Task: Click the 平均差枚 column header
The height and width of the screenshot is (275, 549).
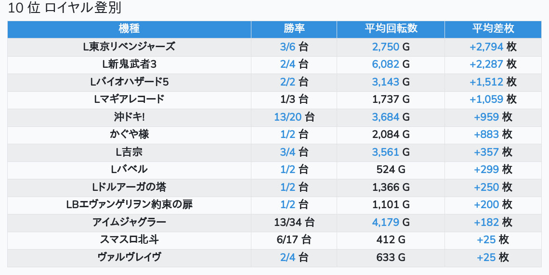Action: [x=493, y=29]
